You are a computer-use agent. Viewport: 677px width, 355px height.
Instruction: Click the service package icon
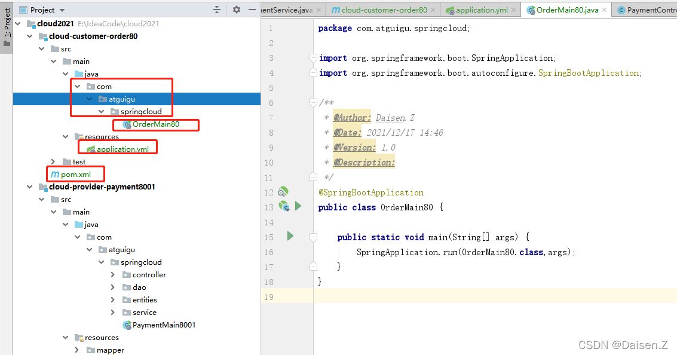tap(127, 312)
